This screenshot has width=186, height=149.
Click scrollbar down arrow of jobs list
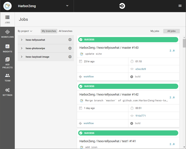(184, 147)
